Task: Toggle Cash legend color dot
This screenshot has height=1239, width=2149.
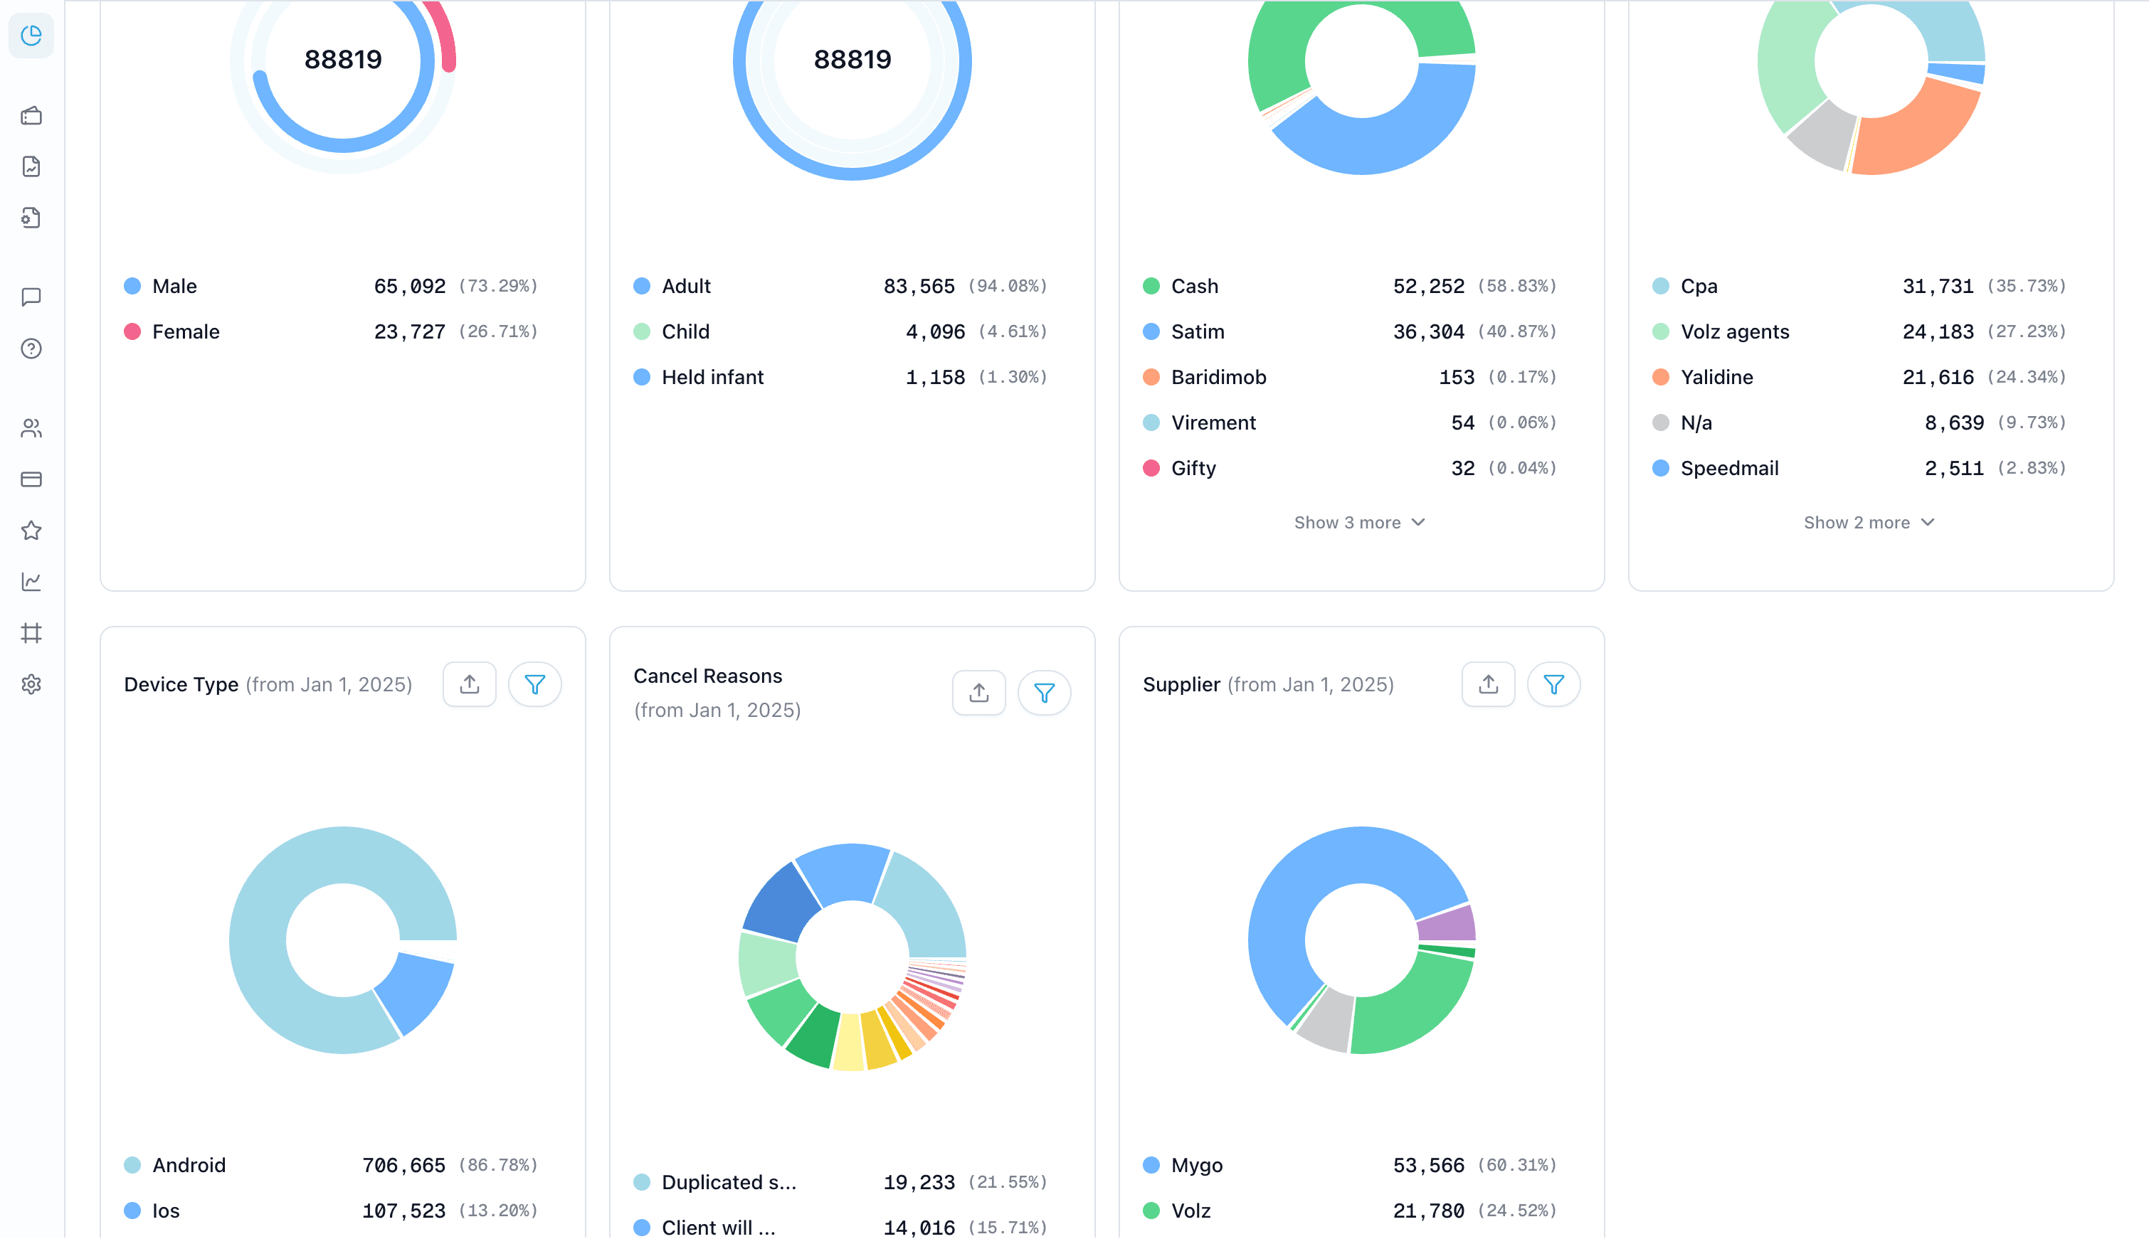Action: [1151, 286]
